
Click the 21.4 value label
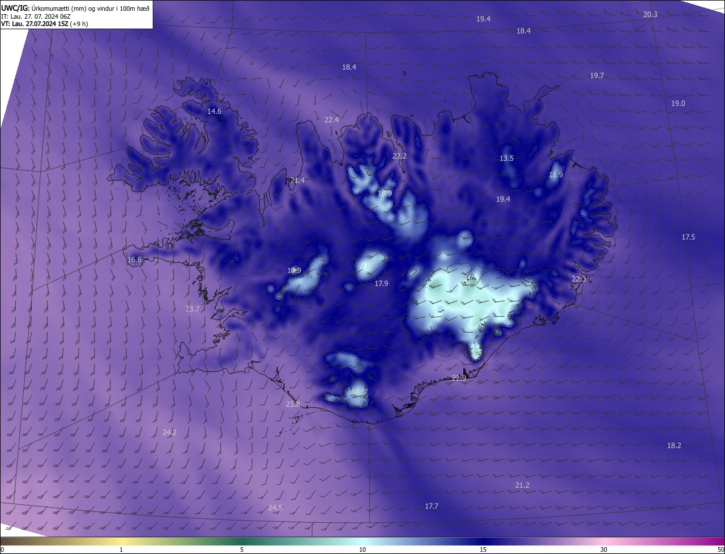(x=297, y=180)
